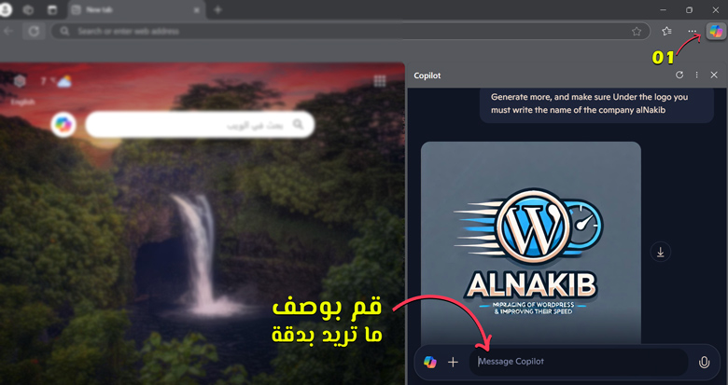This screenshot has height=385, width=728.
Task: Open a new tab with plus button
Action: tap(217, 9)
